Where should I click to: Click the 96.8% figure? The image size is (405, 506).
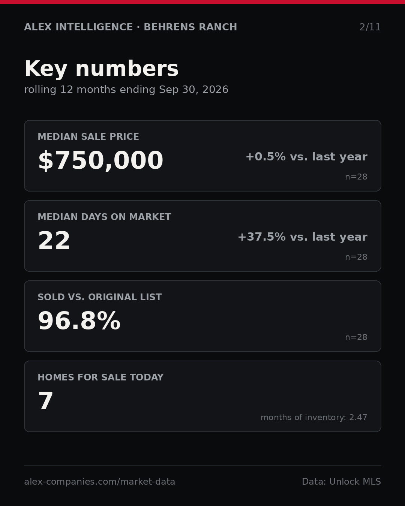point(79,321)
